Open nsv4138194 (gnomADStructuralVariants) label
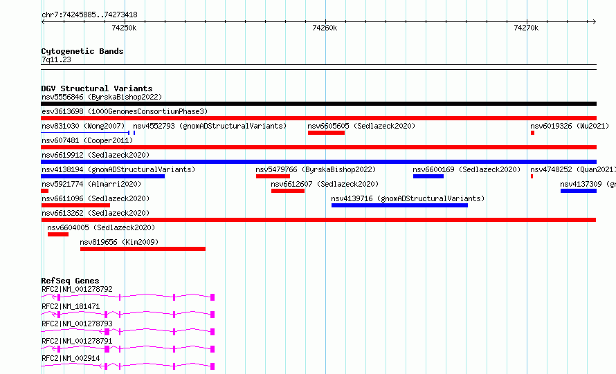Image resolution: width=616 pixels, height=374 pixels. coord(118,169)
